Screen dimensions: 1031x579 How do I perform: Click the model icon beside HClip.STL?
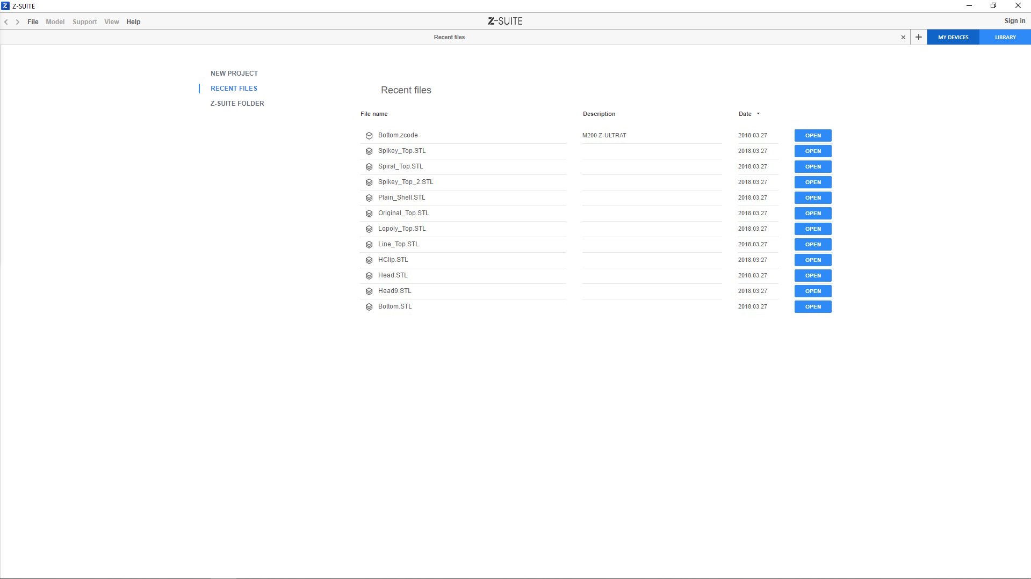tap(369, 260)
